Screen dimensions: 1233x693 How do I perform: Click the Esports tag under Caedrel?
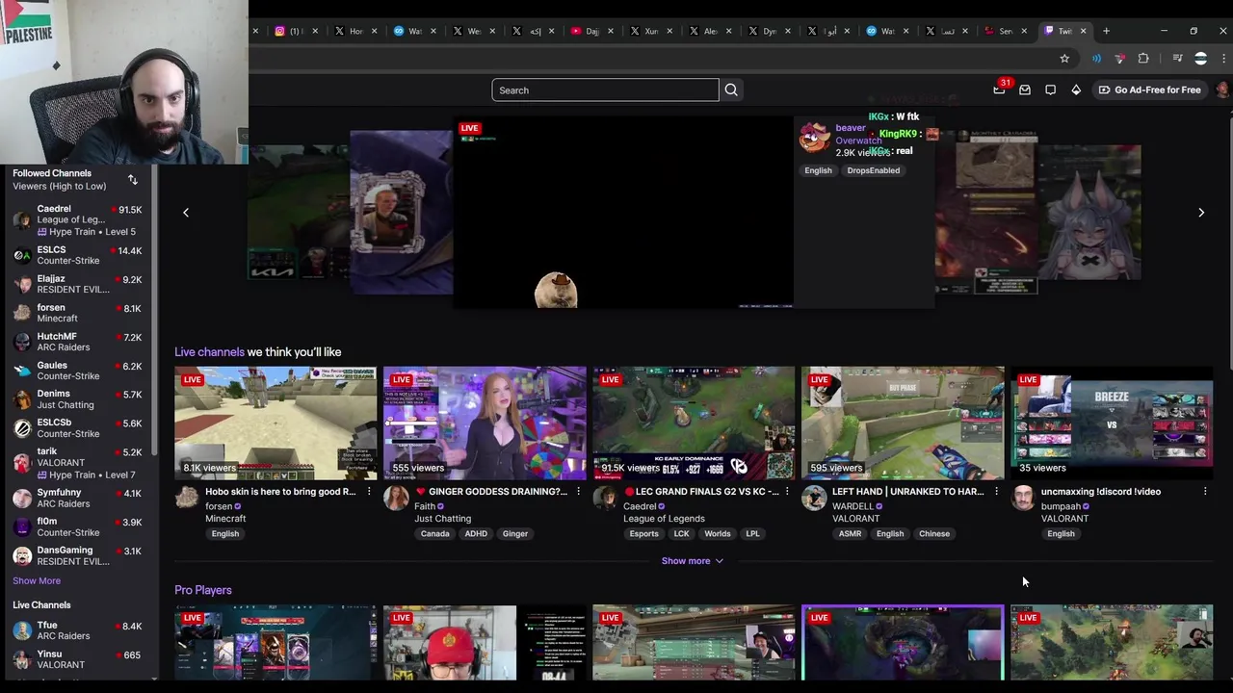[644, 534]
